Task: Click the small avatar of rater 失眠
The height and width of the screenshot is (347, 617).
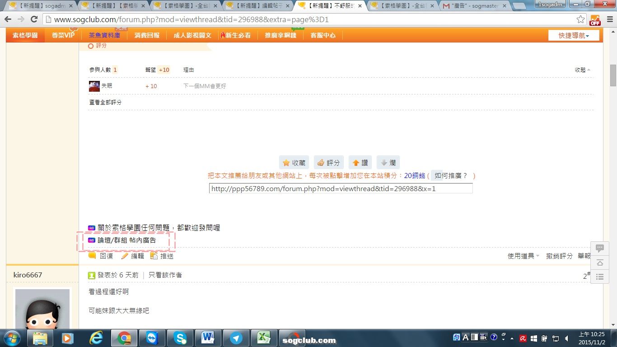Action: click(94, 86)
